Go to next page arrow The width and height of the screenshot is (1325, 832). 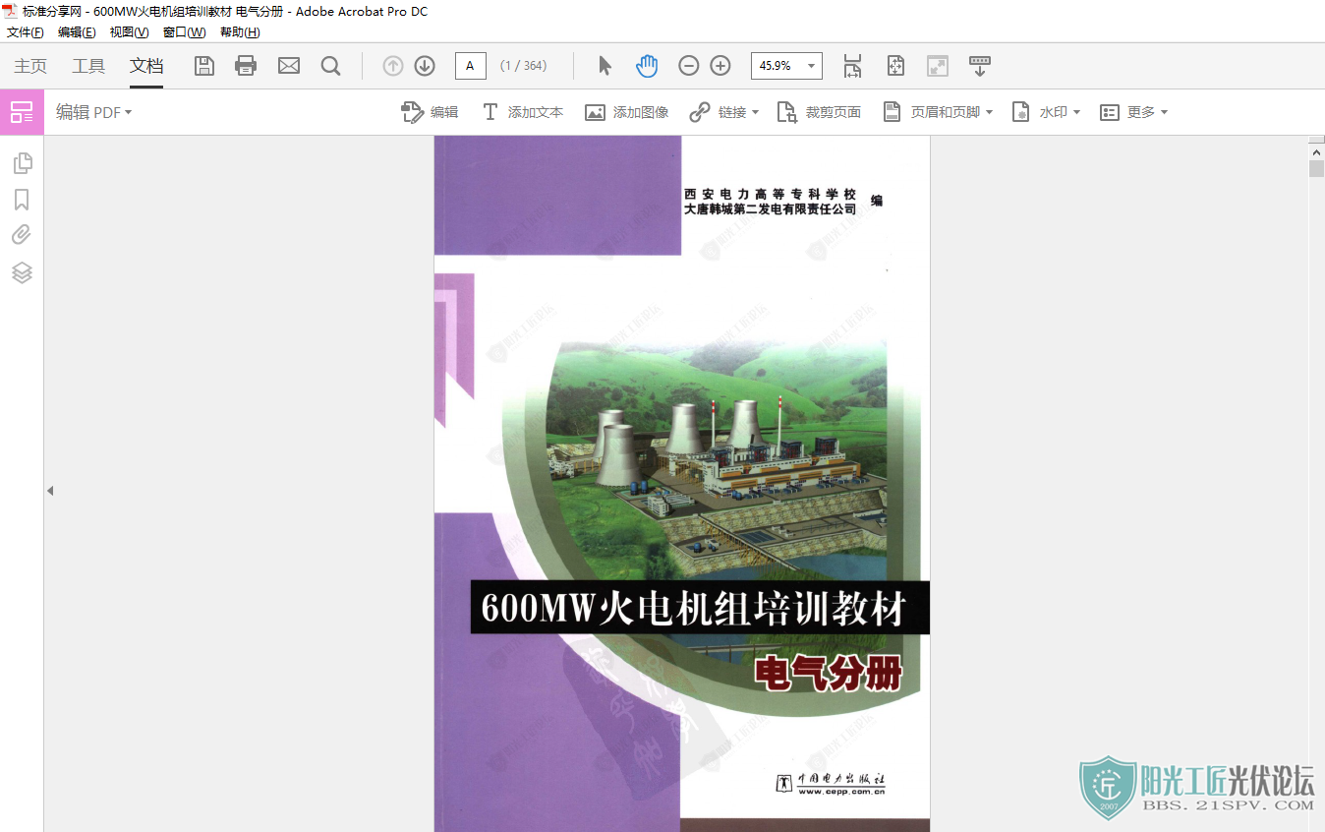point(425,66)
